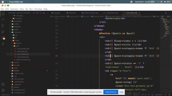This screenshot has height=96, width=172.
Task: Open the Run menu
Action: (x=31, y=9)
